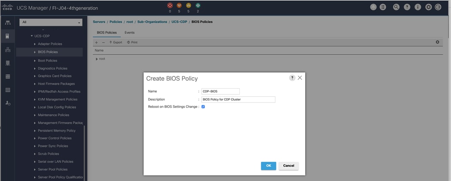Click the major faults orange icon
Image resolution: width=451 pixels, height=181 pixels.
point(179,6)
